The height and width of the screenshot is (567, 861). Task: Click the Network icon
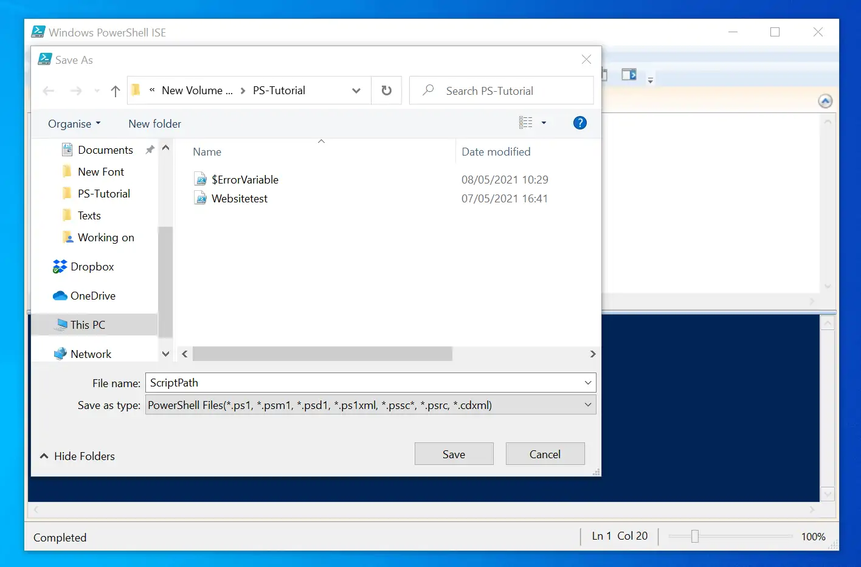[60, 354]
